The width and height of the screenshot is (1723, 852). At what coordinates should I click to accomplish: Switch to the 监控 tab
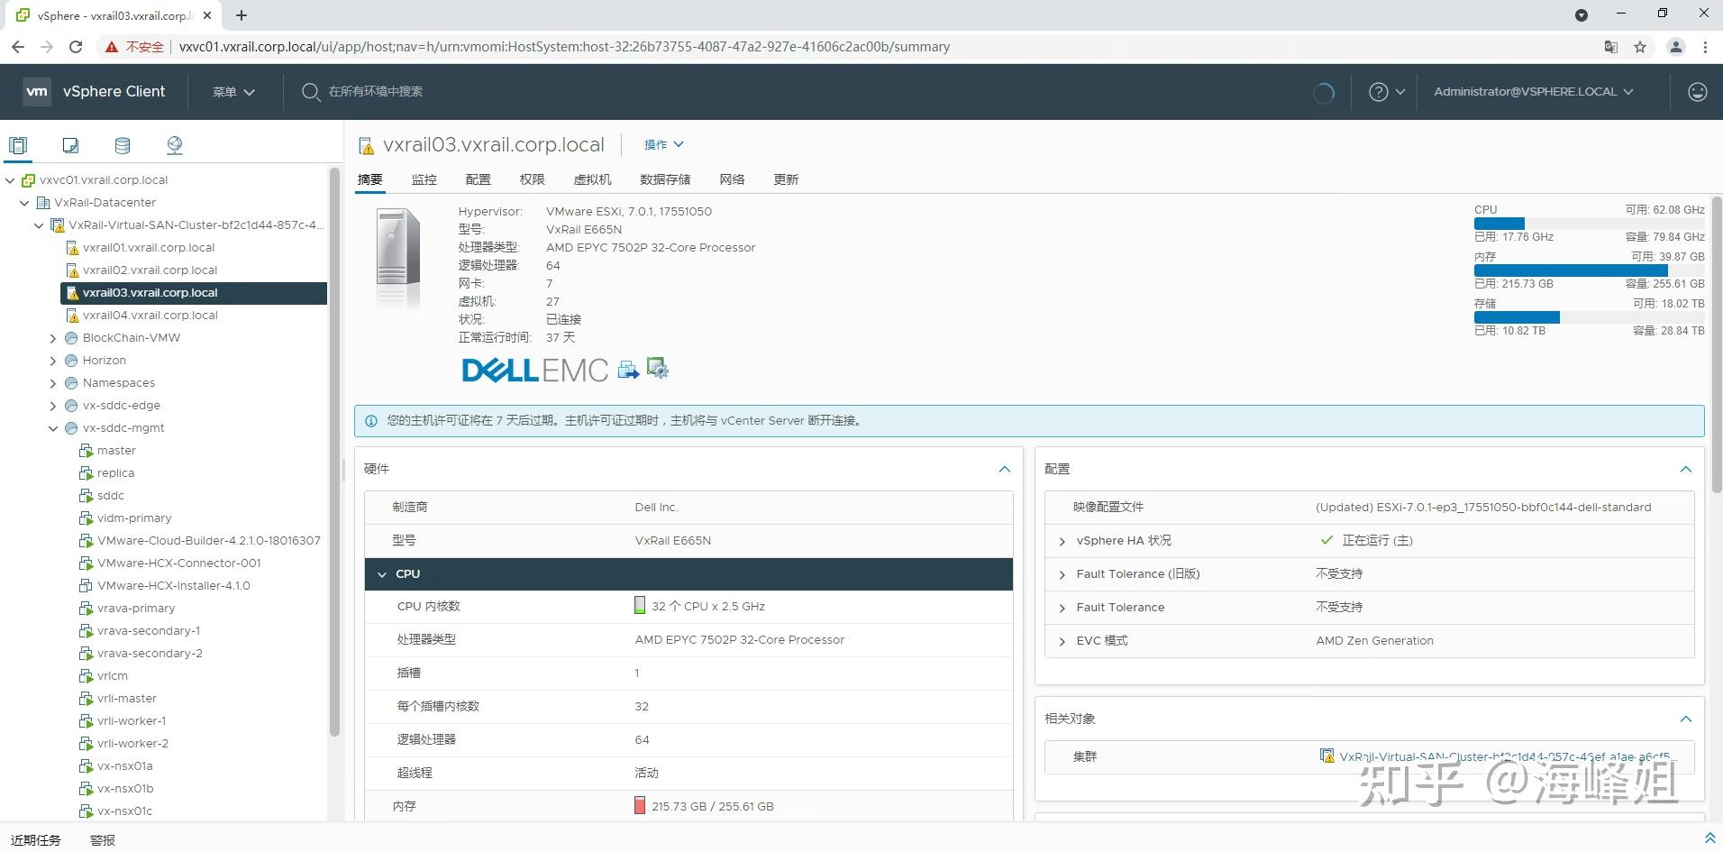pyautogui.click(x=424, y=179)
